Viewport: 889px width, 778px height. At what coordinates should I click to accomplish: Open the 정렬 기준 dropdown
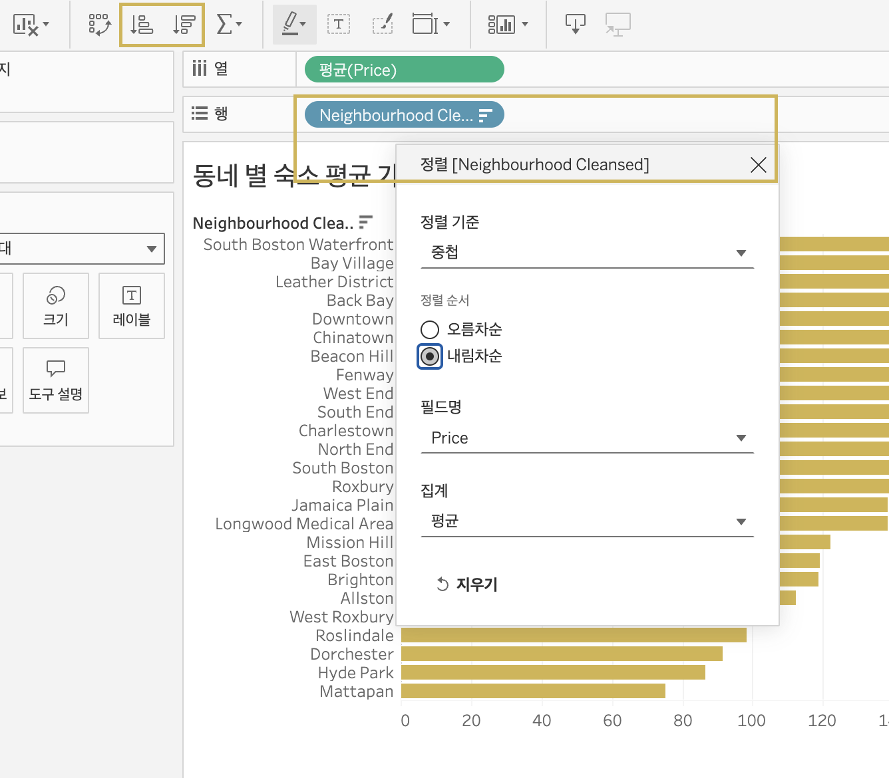point(587,253)
